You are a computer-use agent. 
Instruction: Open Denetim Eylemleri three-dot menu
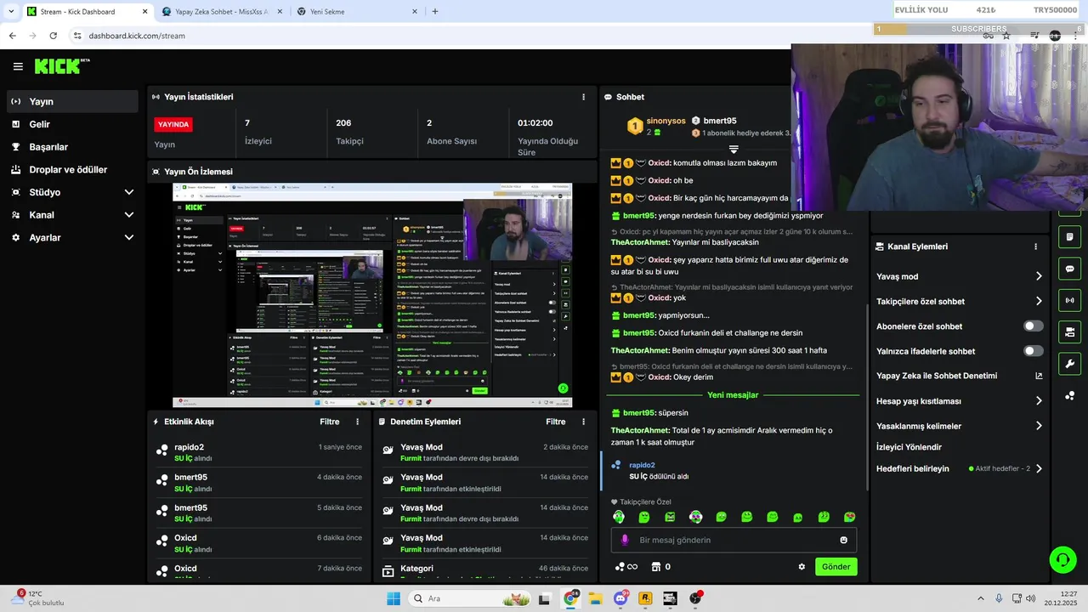[x=583, y=422]
